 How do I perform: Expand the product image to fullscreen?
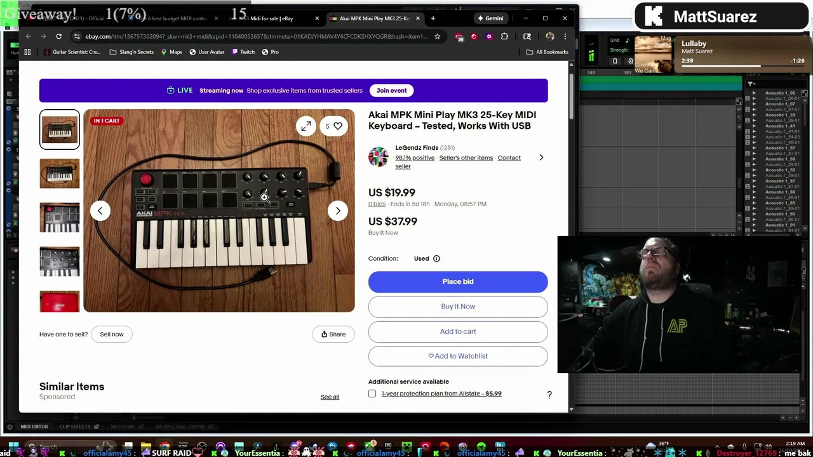(x=306, y=126)
